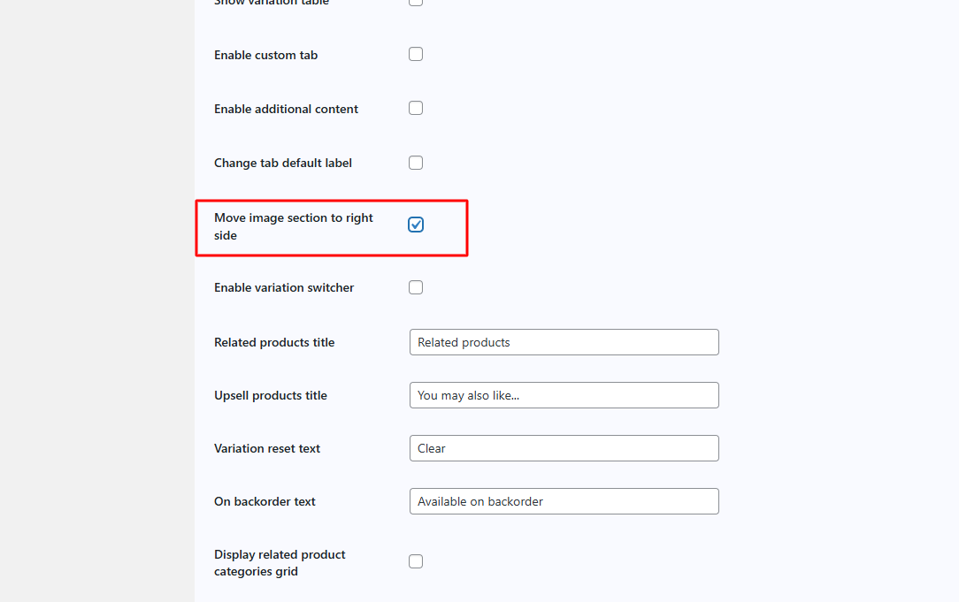This screenshot has height=602, width=959.
Task: Click the Variation reset text field containing Clear
Action: click(564, 448)
